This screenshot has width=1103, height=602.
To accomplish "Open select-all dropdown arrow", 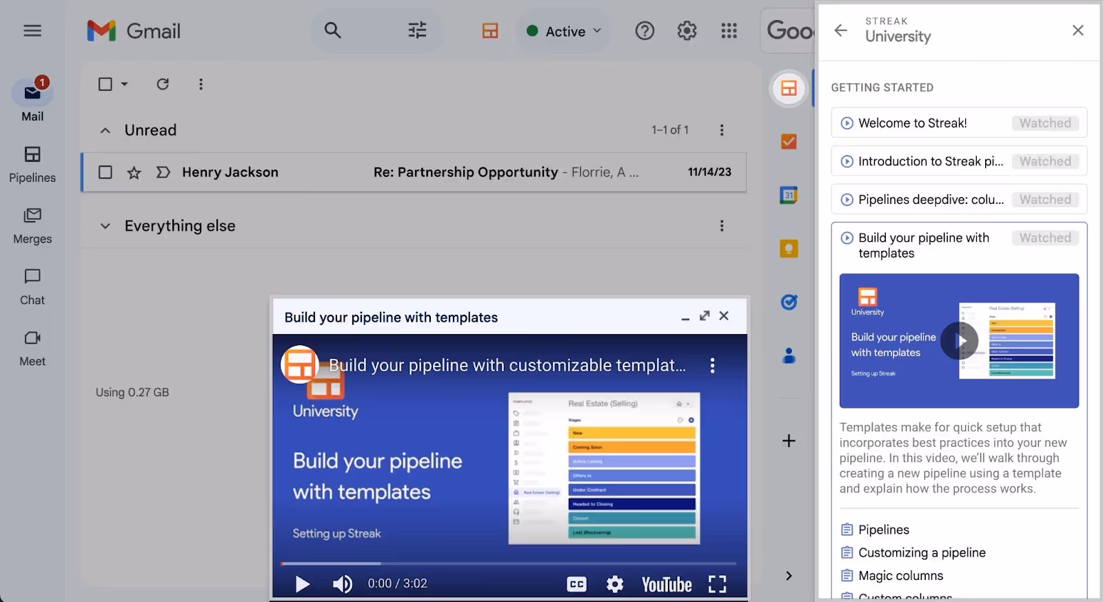I will tap(125, 84).
